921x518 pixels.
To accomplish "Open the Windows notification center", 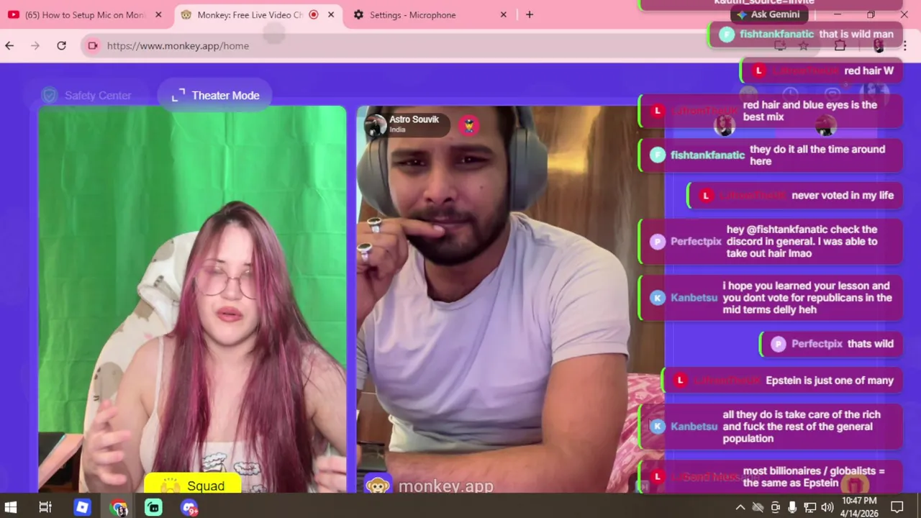I will pyautogui.click(x=897, y=507).
